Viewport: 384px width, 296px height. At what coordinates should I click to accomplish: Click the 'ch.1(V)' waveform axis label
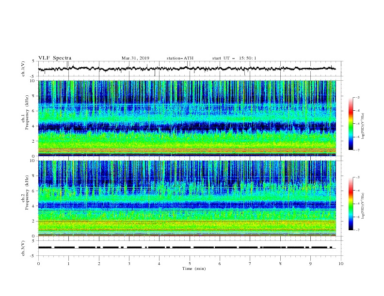(23, 69)
